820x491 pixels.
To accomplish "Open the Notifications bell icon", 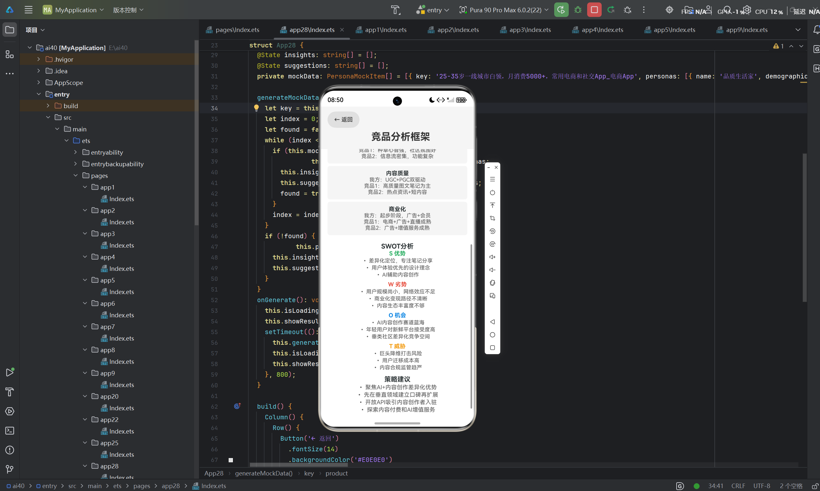I will click(816, 30).
